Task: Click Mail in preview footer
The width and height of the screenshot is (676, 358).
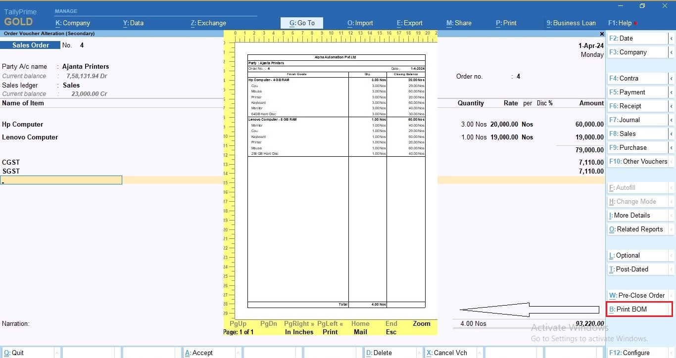Action: [x=360, y=332]
